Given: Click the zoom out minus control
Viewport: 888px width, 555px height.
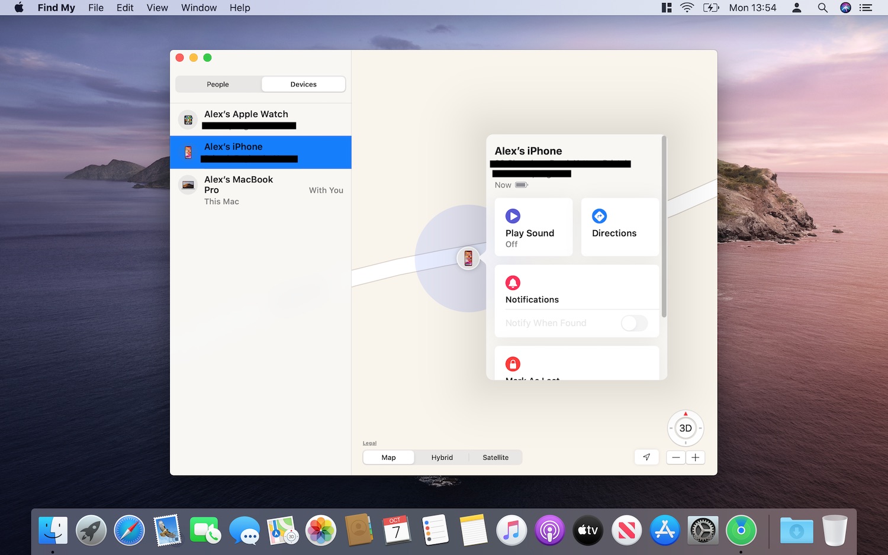Looking at the screenshot, I should (675, 457).
